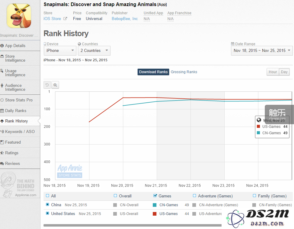Image resolution: width=294 pixels, height=229 pixels.
Task: Click the magnifier zoom chart icon
Action: 55,85
